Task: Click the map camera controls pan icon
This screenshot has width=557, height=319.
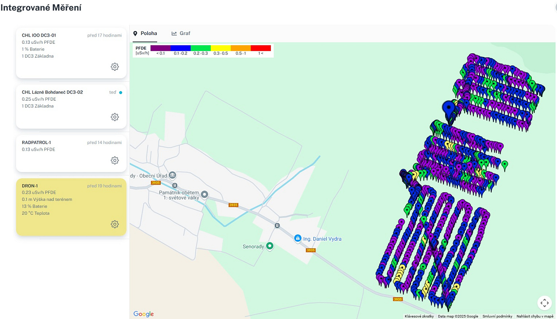Action: [544, 303]
